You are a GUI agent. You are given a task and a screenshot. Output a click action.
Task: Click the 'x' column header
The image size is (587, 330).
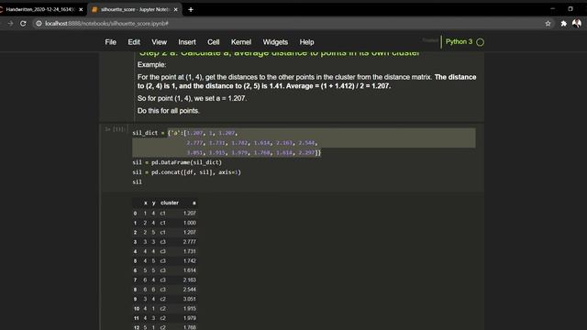point(145,203)
